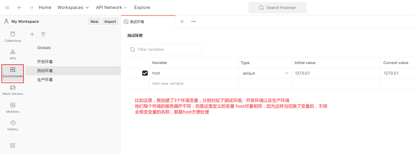Screen dimensions: 415x154
Task: Open a new tab with plus
Action: click(x=182, y=22)
